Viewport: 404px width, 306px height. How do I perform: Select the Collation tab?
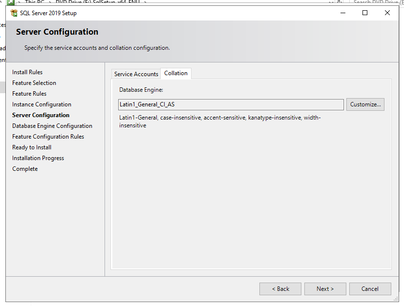176,73
